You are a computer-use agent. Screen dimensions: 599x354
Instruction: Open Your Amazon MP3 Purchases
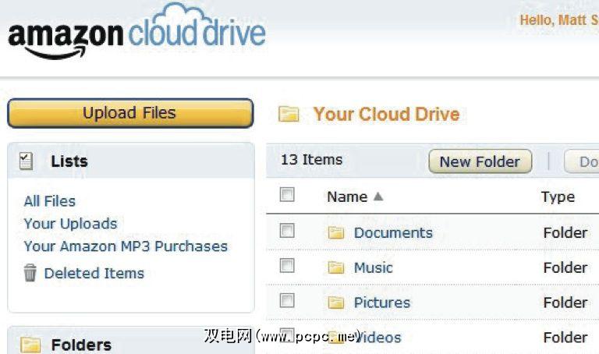(x=126, y=246)
